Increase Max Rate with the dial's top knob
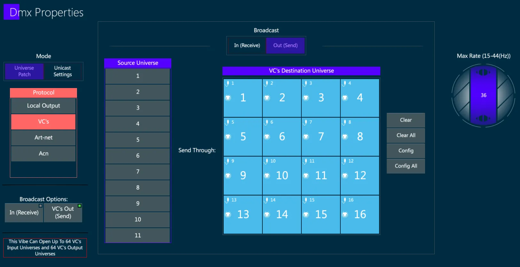Image resolution: width=520 pixels, height=267 pixels. click(x=484, y=72)
